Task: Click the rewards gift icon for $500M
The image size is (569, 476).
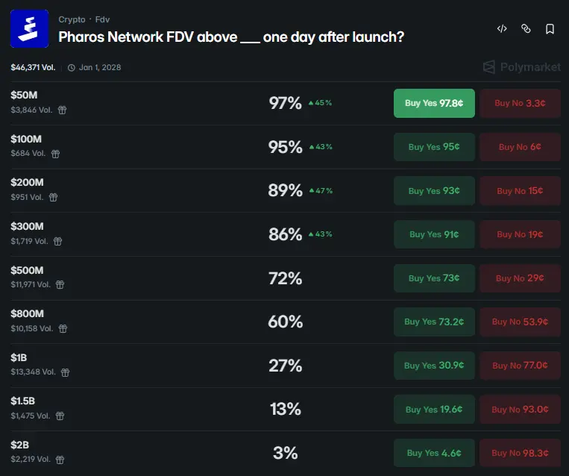Action: click(61, 285)
